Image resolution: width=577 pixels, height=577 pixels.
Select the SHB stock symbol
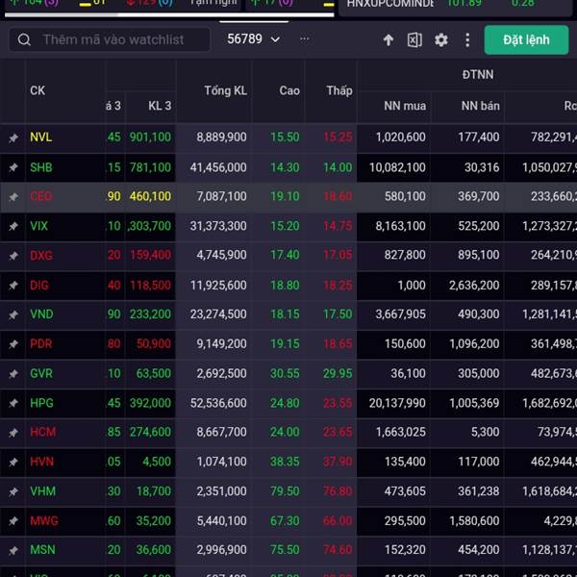coord(40,167)
